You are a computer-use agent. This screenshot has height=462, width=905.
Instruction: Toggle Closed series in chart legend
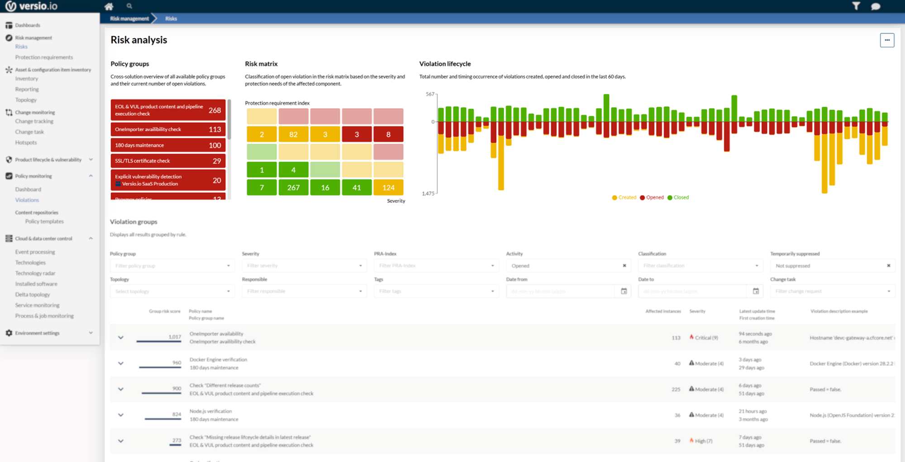pos(678,197)
